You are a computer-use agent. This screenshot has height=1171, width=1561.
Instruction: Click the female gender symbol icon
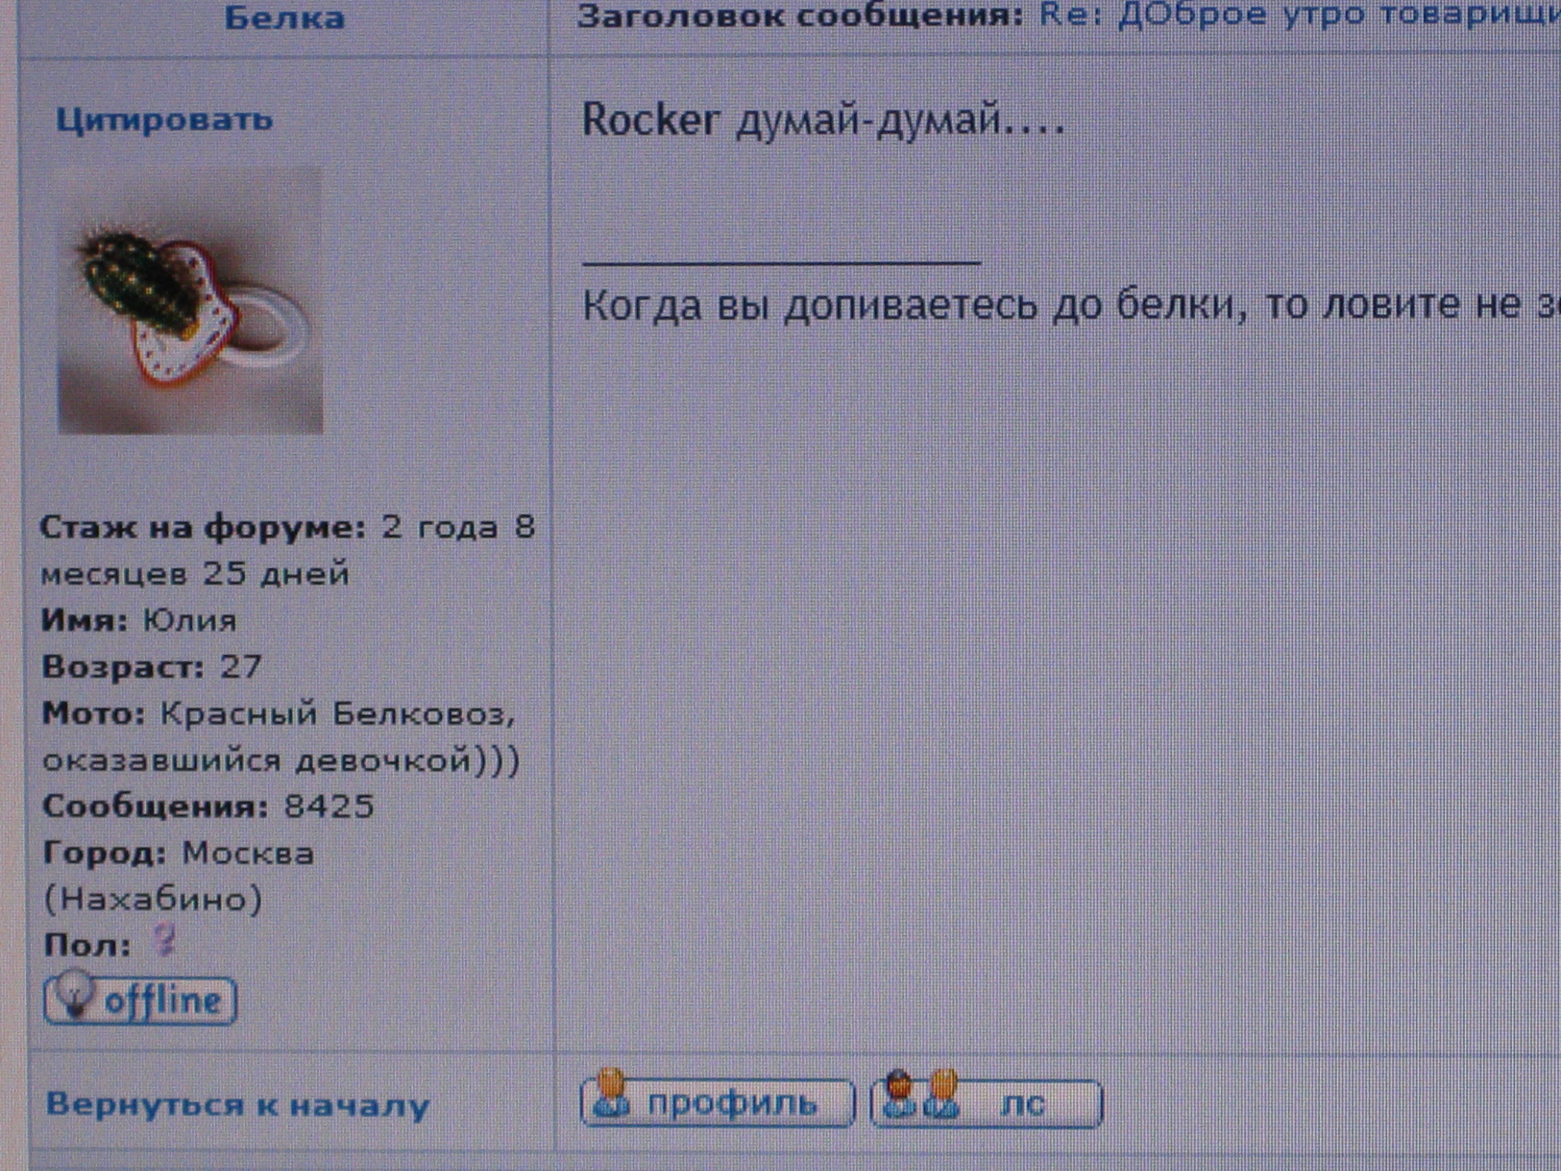(165, 941)
